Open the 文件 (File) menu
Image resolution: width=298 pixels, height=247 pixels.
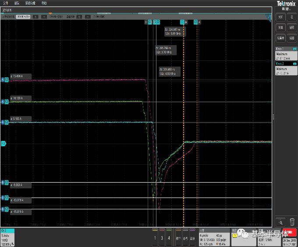5,3
